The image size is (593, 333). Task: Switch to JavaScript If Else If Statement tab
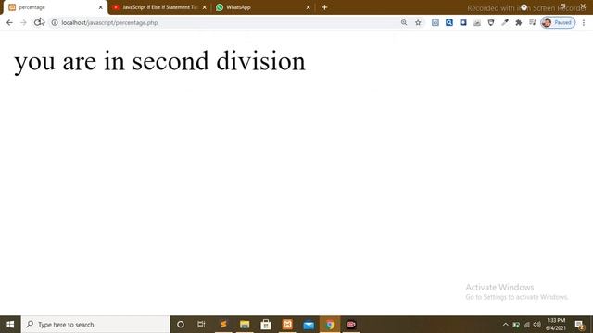159,7
